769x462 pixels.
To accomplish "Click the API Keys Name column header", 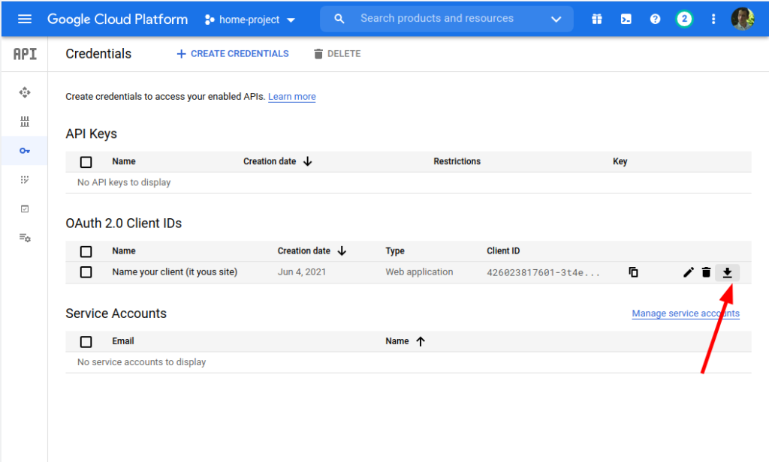I will coord(124,161).
